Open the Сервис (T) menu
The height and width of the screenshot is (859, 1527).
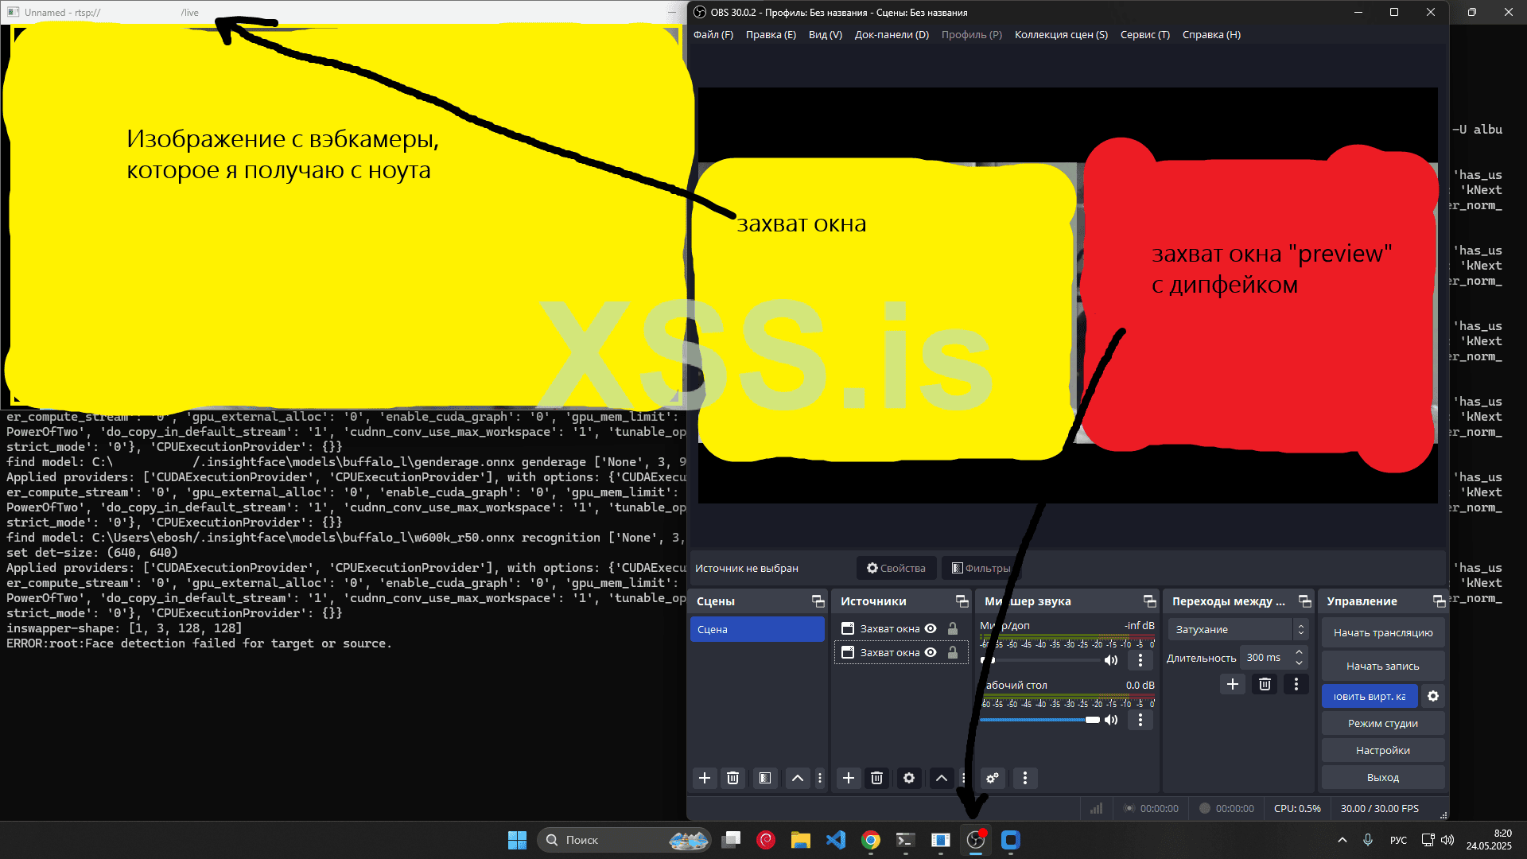click(1144, 34)
